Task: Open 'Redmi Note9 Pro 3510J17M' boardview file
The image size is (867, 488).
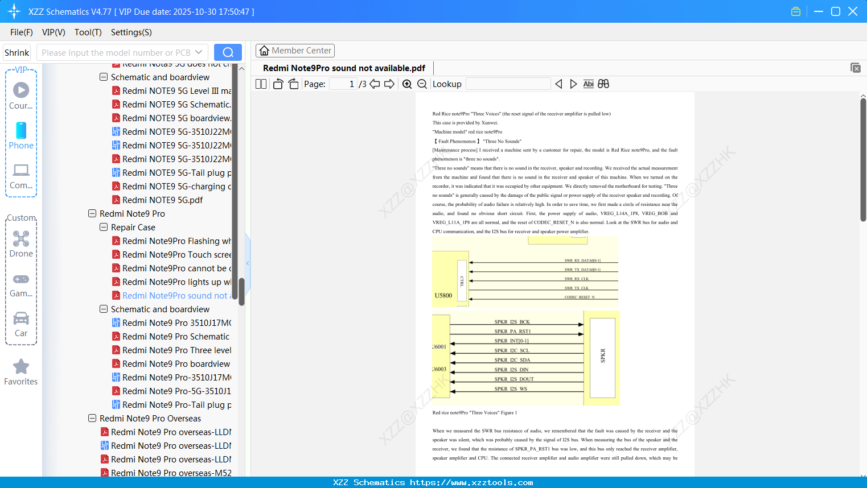Action: (171, 323)
